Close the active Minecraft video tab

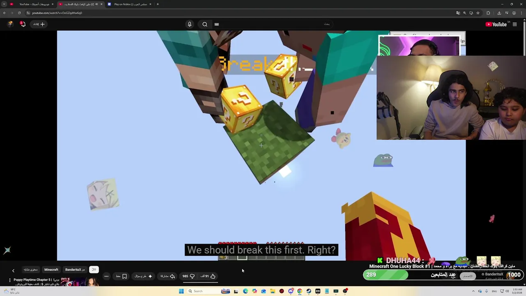point(102,4)
